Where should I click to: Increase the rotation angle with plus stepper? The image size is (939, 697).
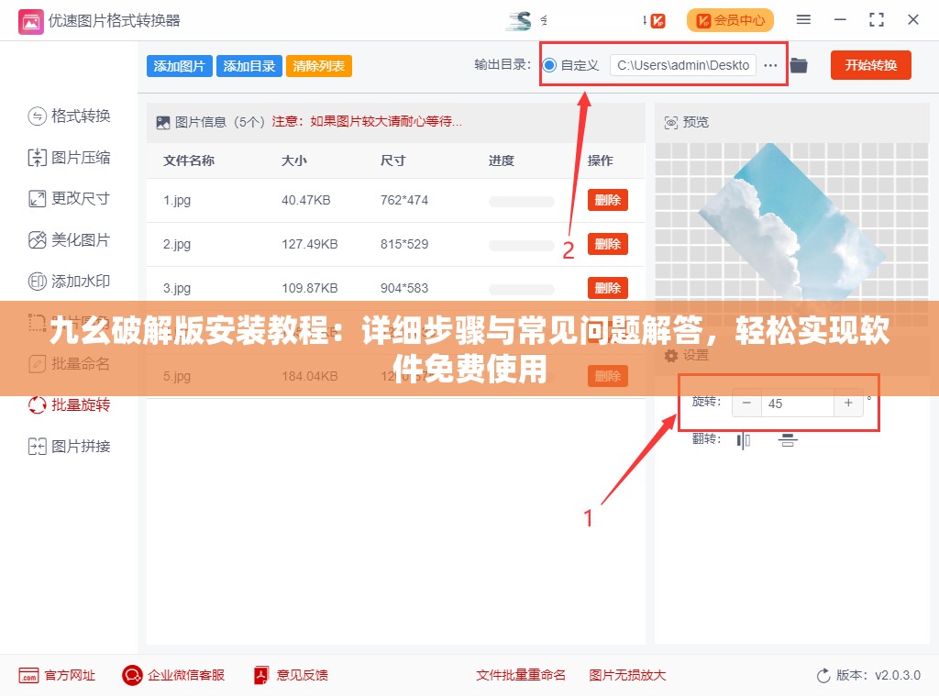click(x=848, y=403)
